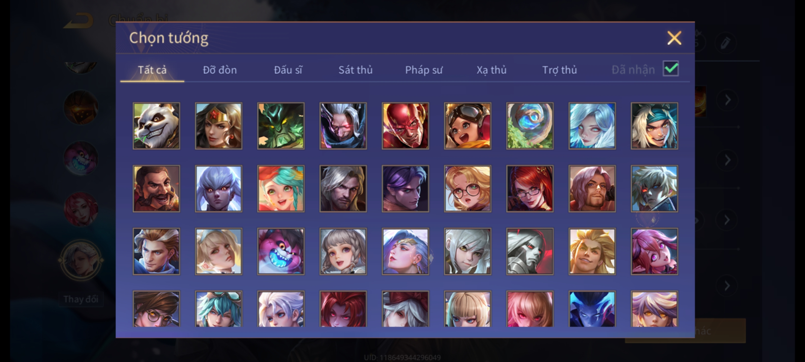Choose the green tree monster hero
805x362 pixels.
[x=281, y=126]
